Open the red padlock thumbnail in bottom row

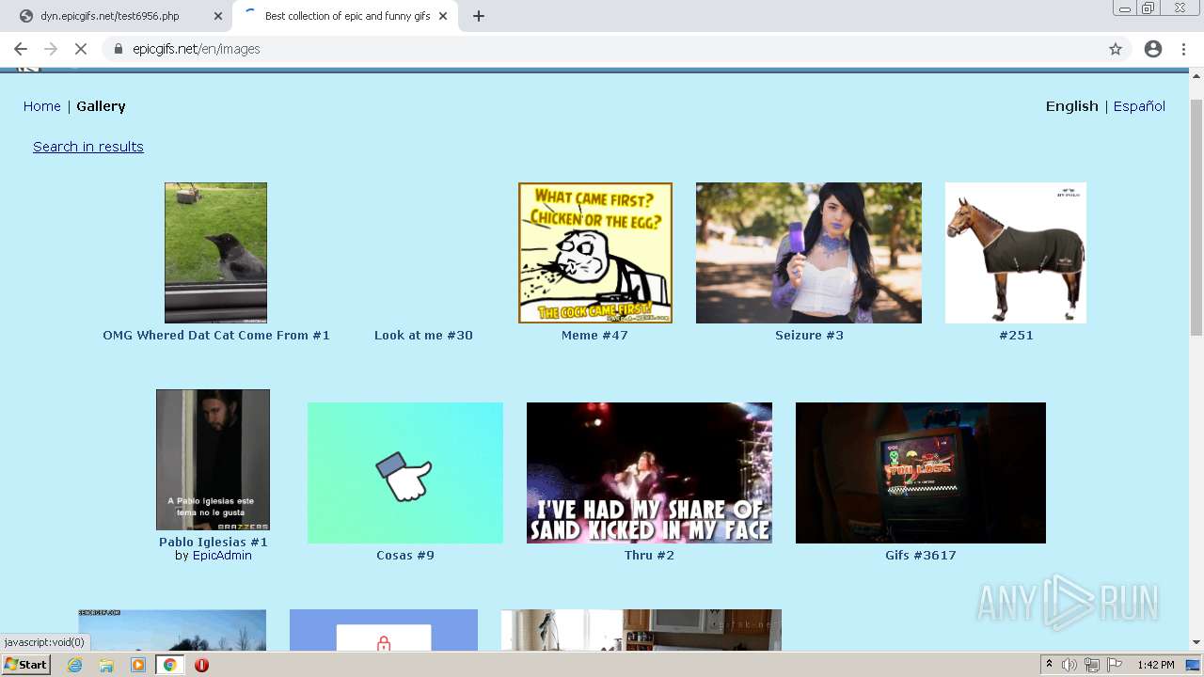point(384,630)
